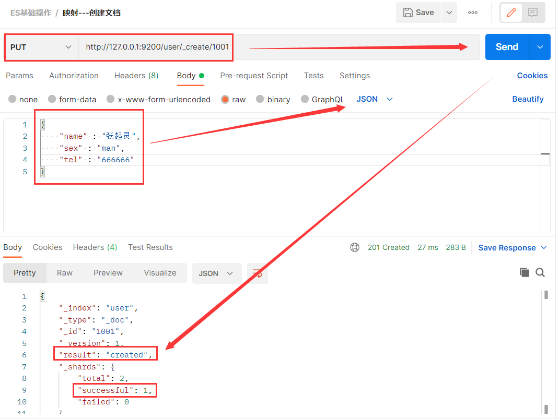Image resolution: width=559 pixels, height=419 pixels.
Task: Switch to request Headers (8) tab
Action: click(136, 76)
